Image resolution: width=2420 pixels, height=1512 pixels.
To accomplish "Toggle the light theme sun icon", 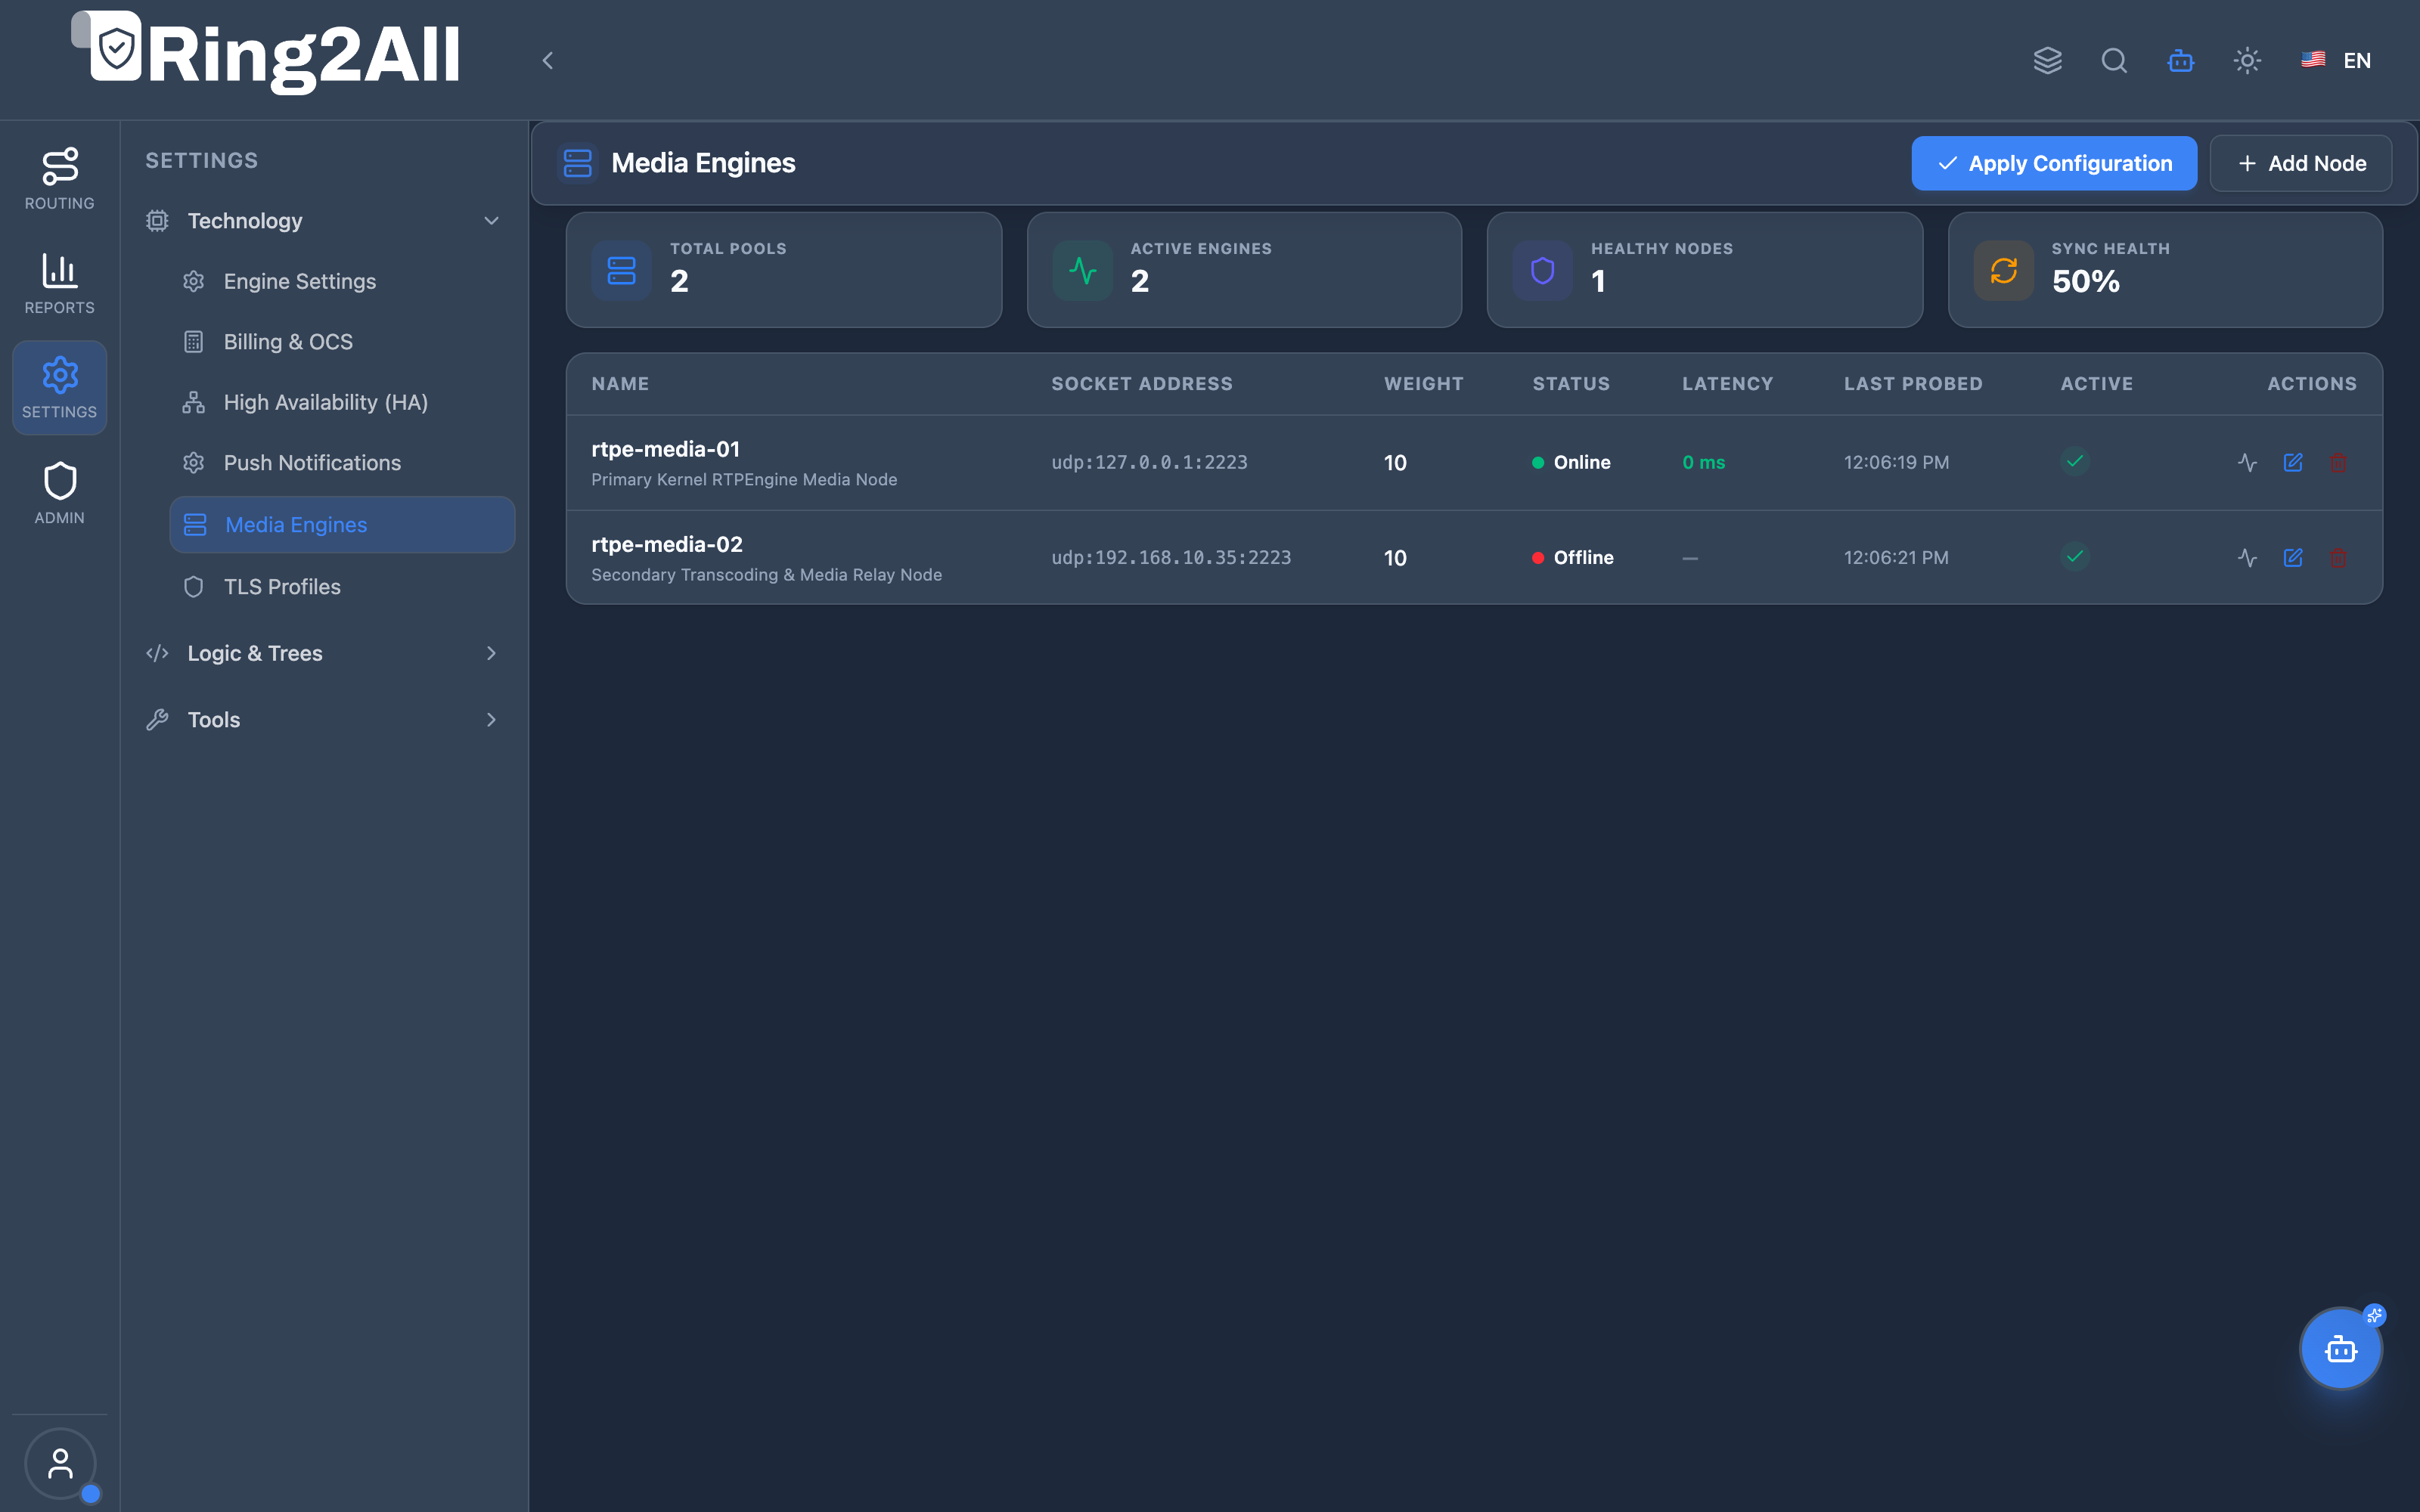I will click(x=2247, y=60).
